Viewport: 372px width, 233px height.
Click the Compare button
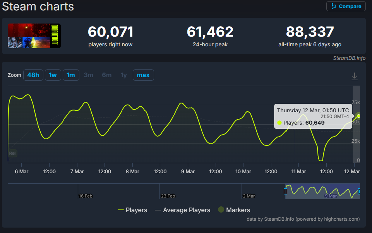click(346, 7)
